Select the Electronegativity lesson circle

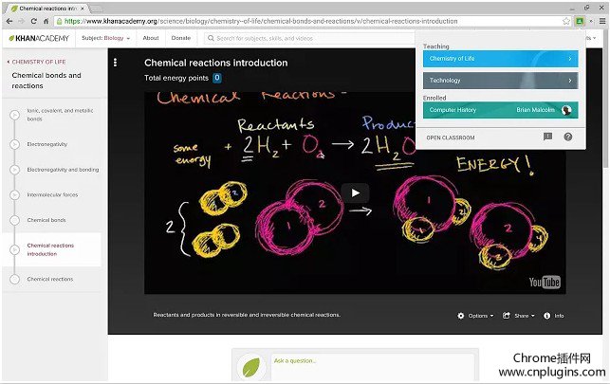point(15,144)
